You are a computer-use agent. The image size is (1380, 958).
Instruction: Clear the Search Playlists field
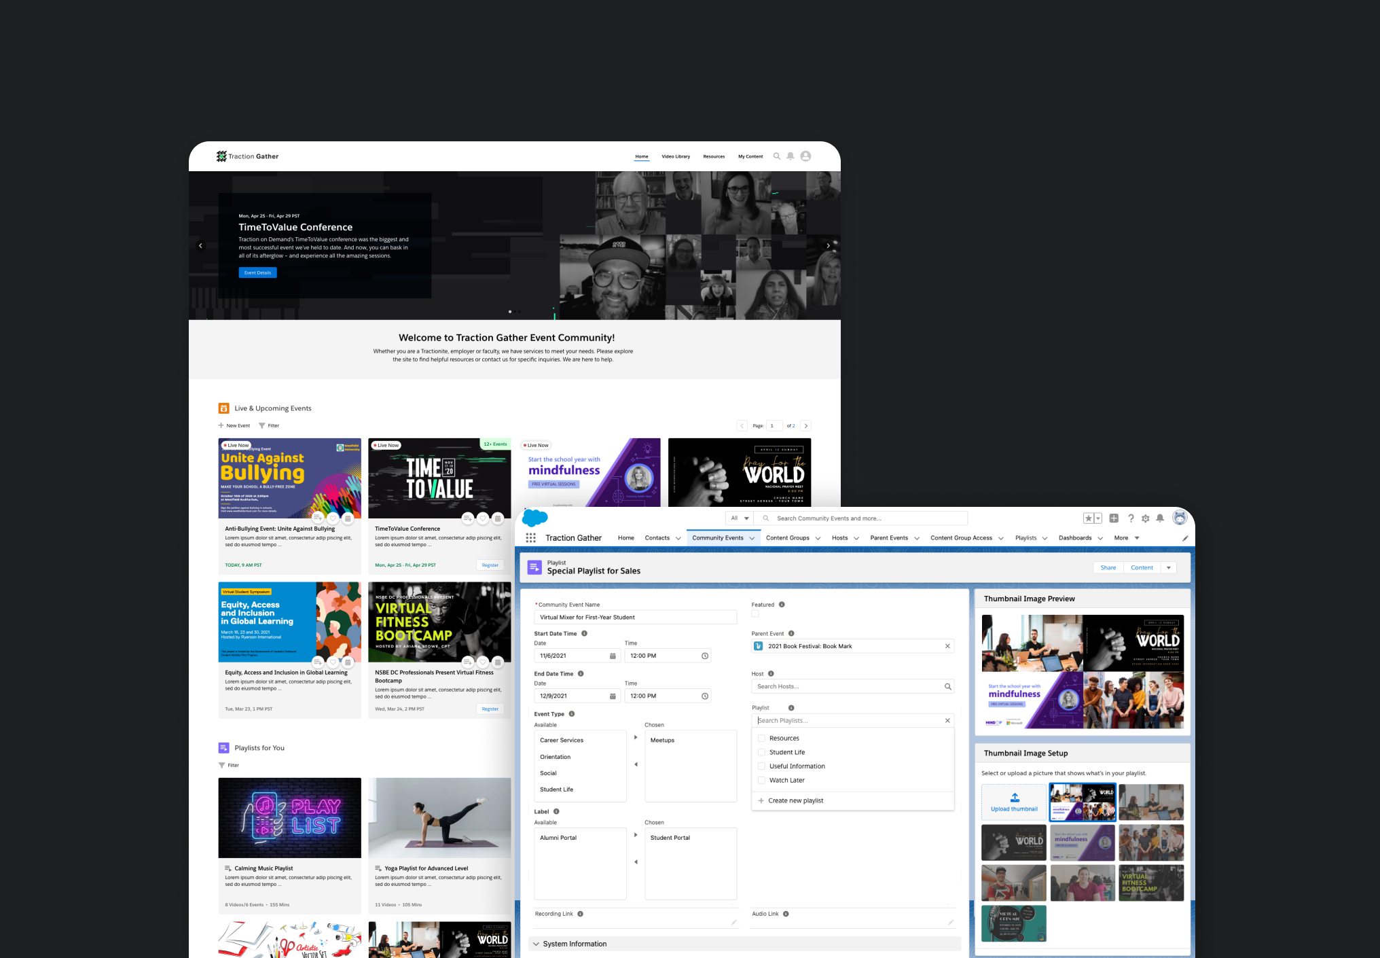click(947, 721)
